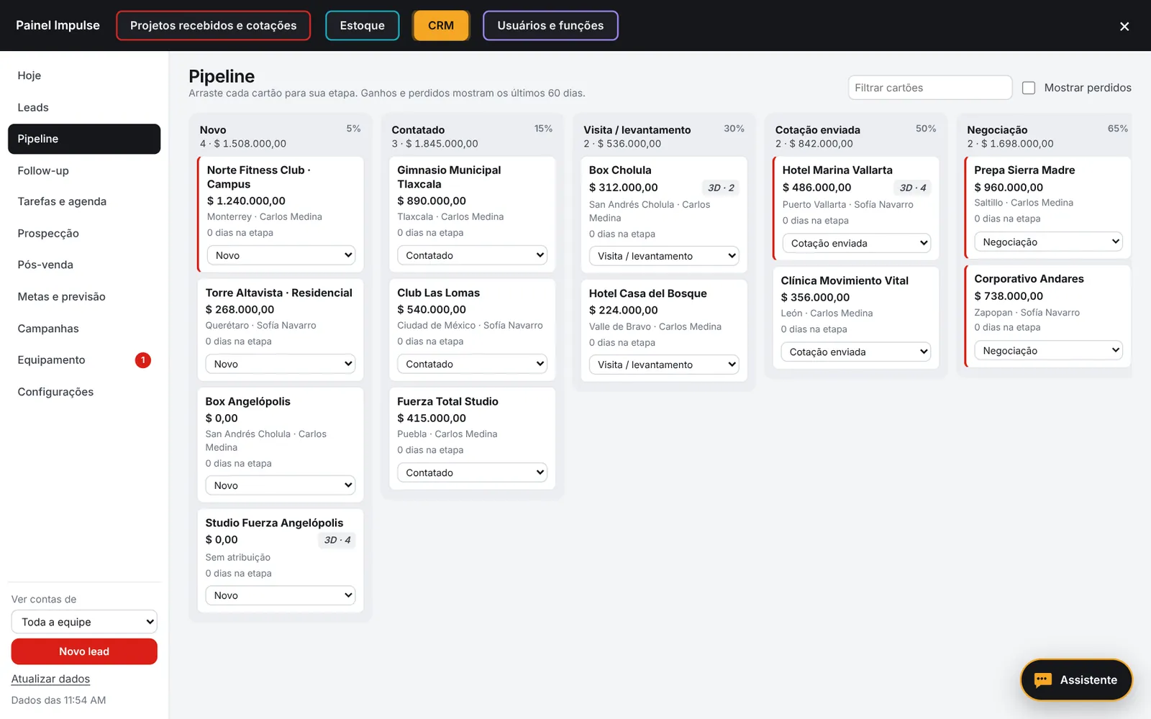Image resolution: width=1151 pixels, height=719 pixels.
Task: Click the 3D · 4 badge on Studio Fuerza Angelópolis
Action: pos(337,540)
